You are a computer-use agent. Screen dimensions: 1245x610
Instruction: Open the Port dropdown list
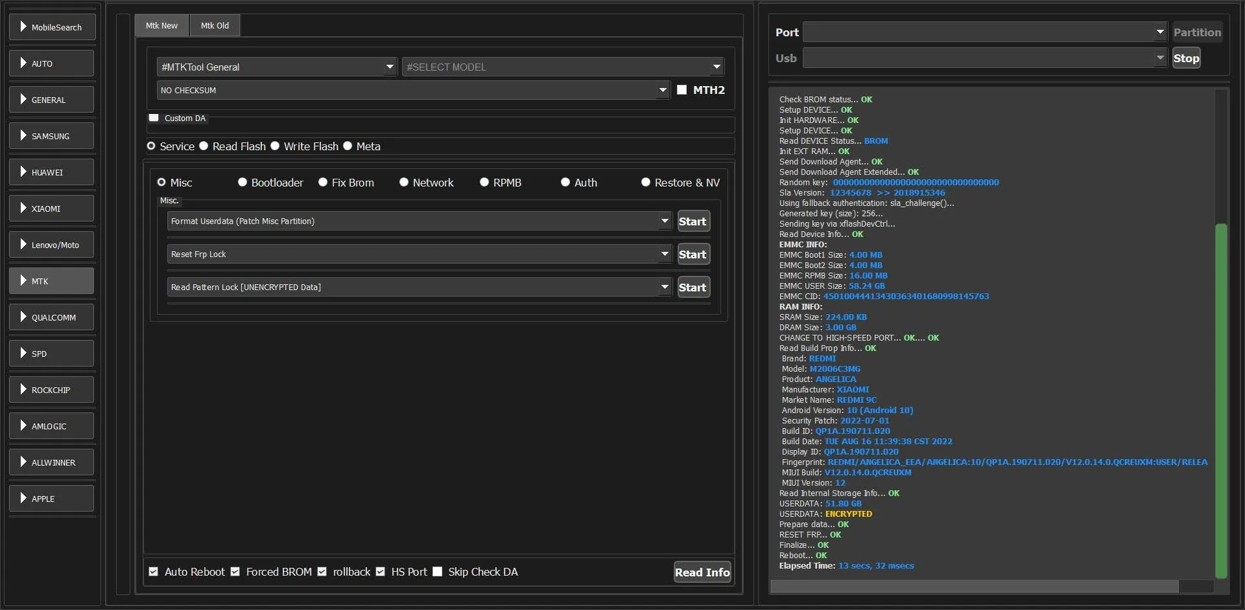[x=985, y=32]
